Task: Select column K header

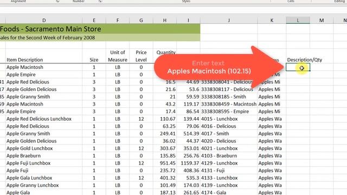Action: [x=272, y=21]
